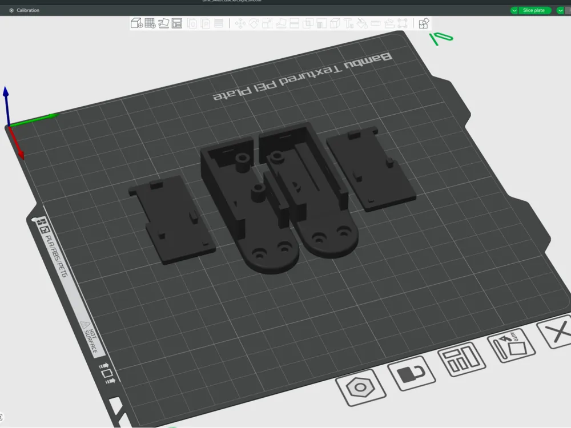Image resolution: width=571 pixels, height=428 pixels.
Task: Select the Mesh boolean overlapping-squares tool
Action: 308,23
